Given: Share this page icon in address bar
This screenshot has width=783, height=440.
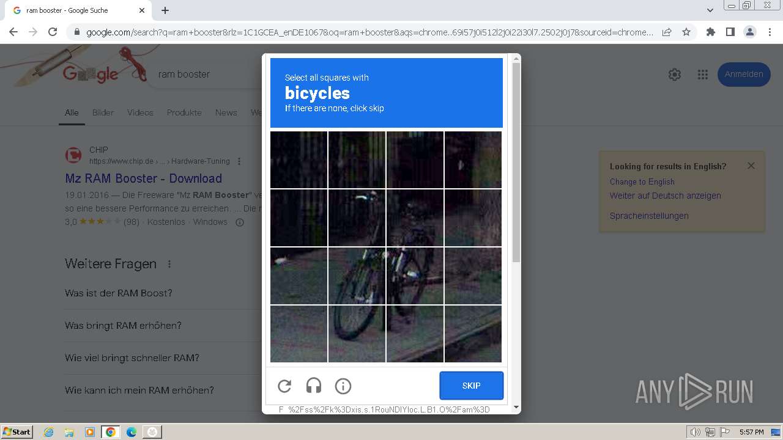Looking at the screenshot, I should (x=667, y=32).
